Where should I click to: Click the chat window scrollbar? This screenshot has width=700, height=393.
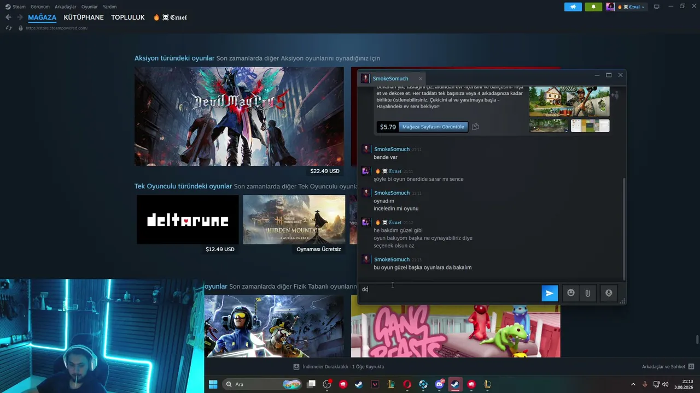click(623, 229)
